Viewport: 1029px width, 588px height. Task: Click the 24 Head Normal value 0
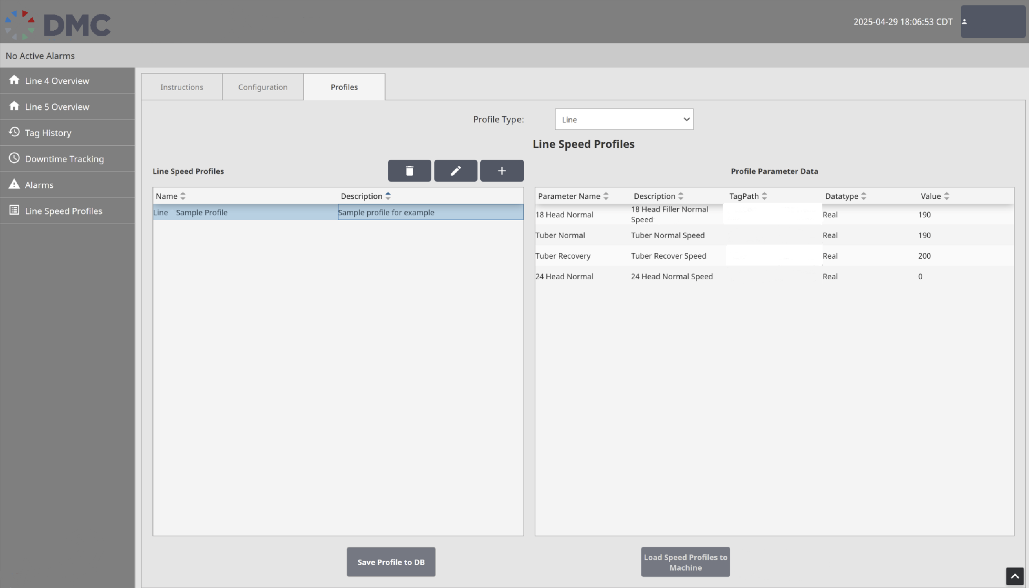click(920, 277)
